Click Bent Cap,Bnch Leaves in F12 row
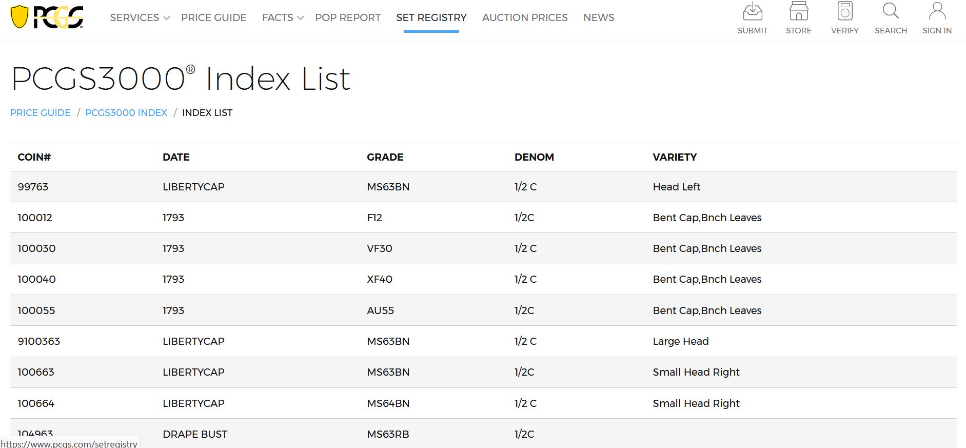This screenshot has height=448, width=966. coord(707,218)
